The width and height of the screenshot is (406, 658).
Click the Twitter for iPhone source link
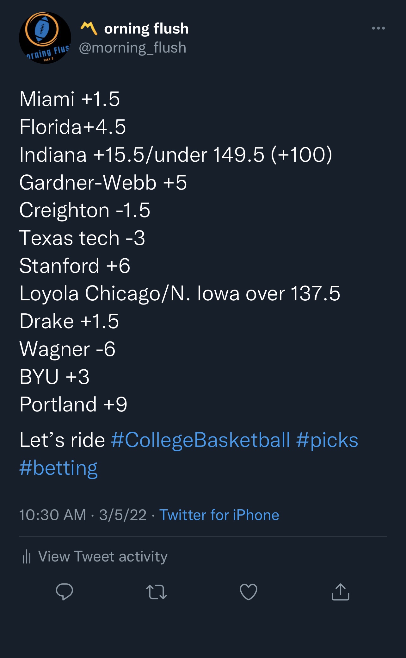(219, 515)
